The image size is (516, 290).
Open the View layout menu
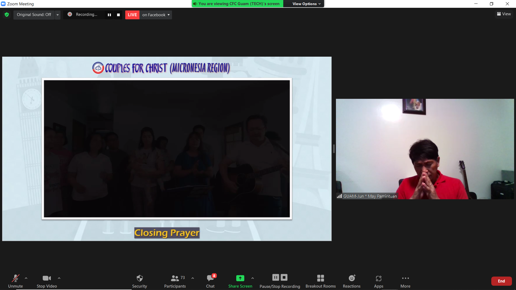[x=504, y=14]
